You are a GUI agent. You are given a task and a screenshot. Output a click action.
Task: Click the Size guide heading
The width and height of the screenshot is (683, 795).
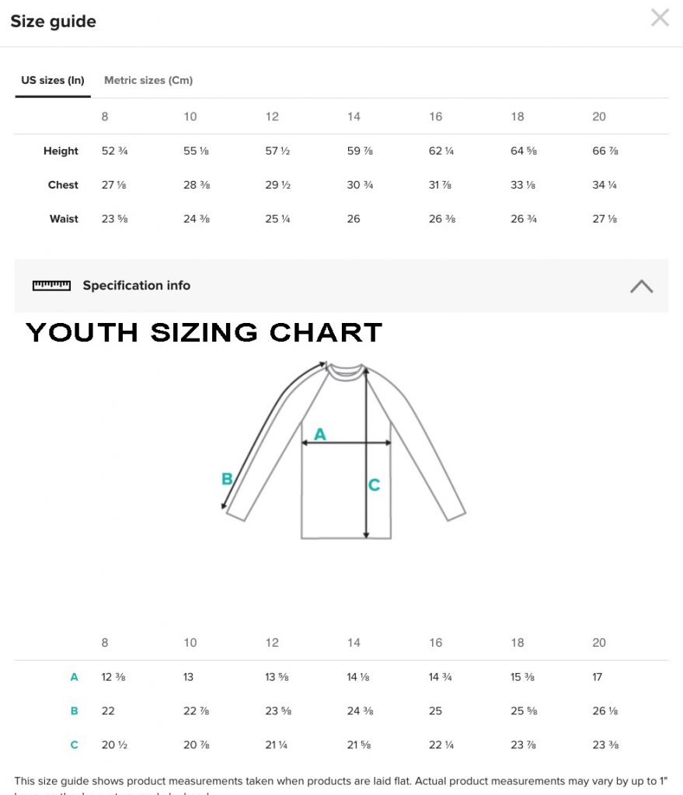pos(54,21)
